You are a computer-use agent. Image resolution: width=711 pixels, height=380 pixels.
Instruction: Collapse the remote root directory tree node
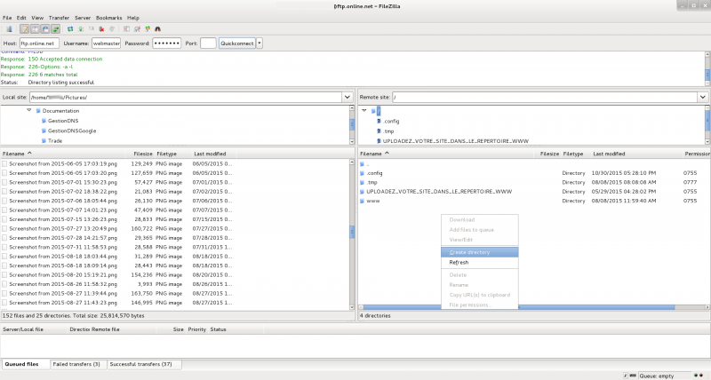click(x=363, y=110)
